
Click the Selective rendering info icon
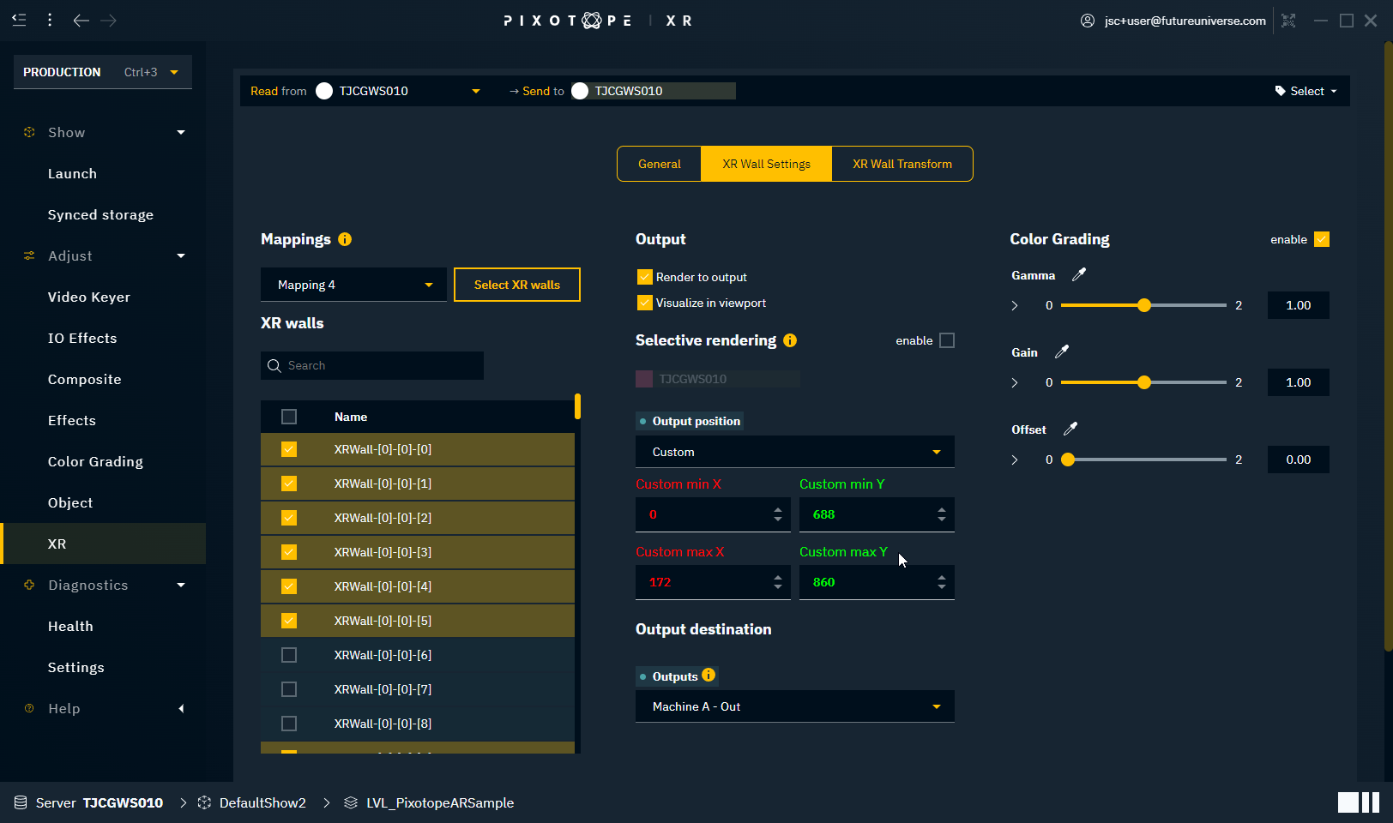pyautogui.click(x=790, y=340)
